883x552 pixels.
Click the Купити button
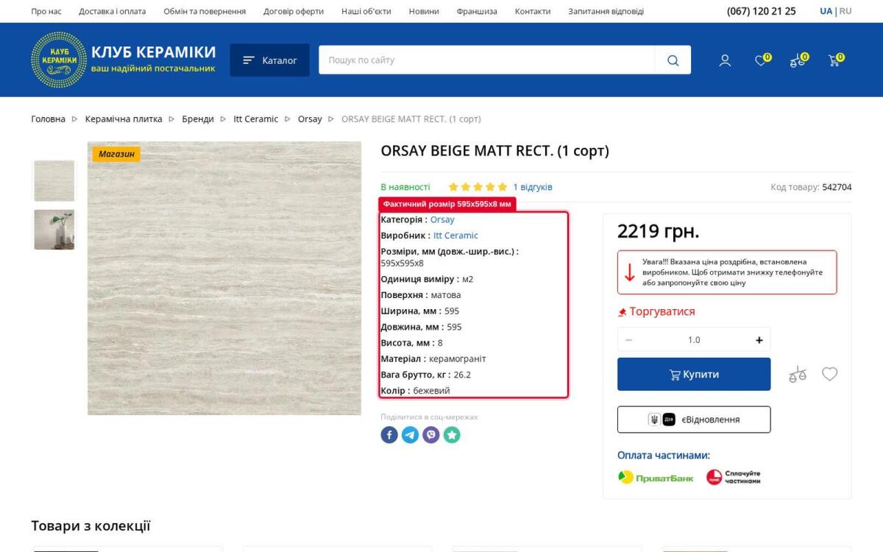pos(694,374)
